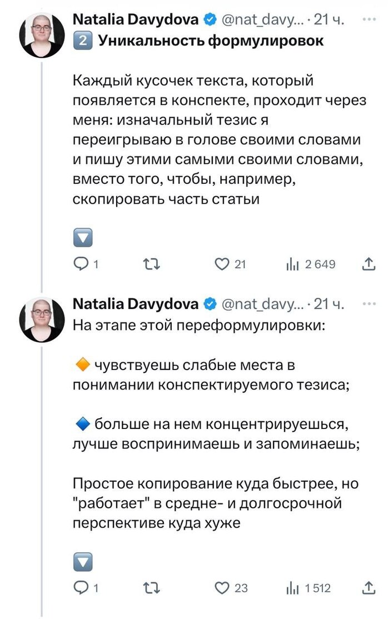Repost the second tweet about переформулировки
389x619 pixels.
tap(151, 588)
